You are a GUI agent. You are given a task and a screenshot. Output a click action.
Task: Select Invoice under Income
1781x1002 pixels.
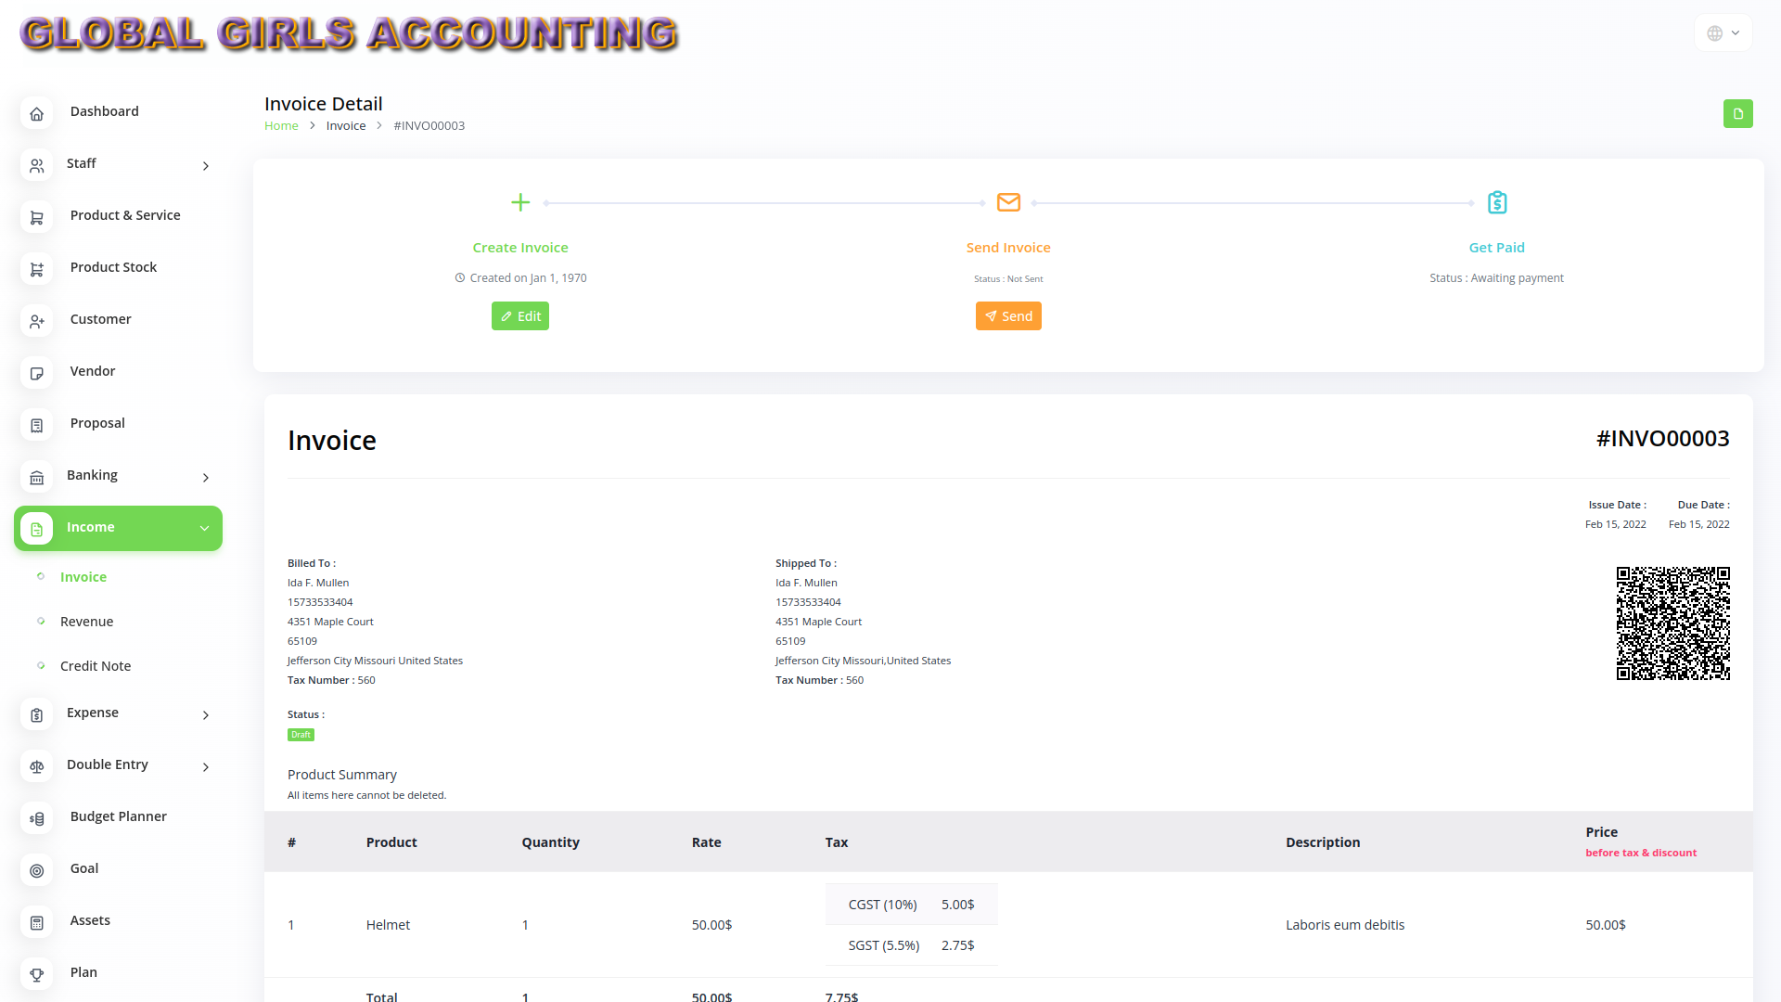[83, 577]
